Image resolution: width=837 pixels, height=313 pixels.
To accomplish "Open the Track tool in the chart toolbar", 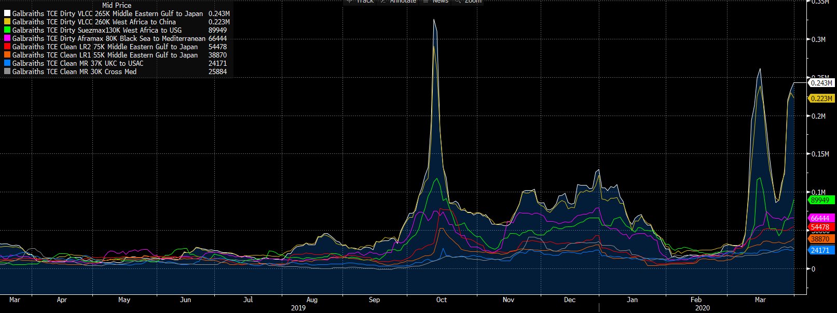I will pos(361,2).
